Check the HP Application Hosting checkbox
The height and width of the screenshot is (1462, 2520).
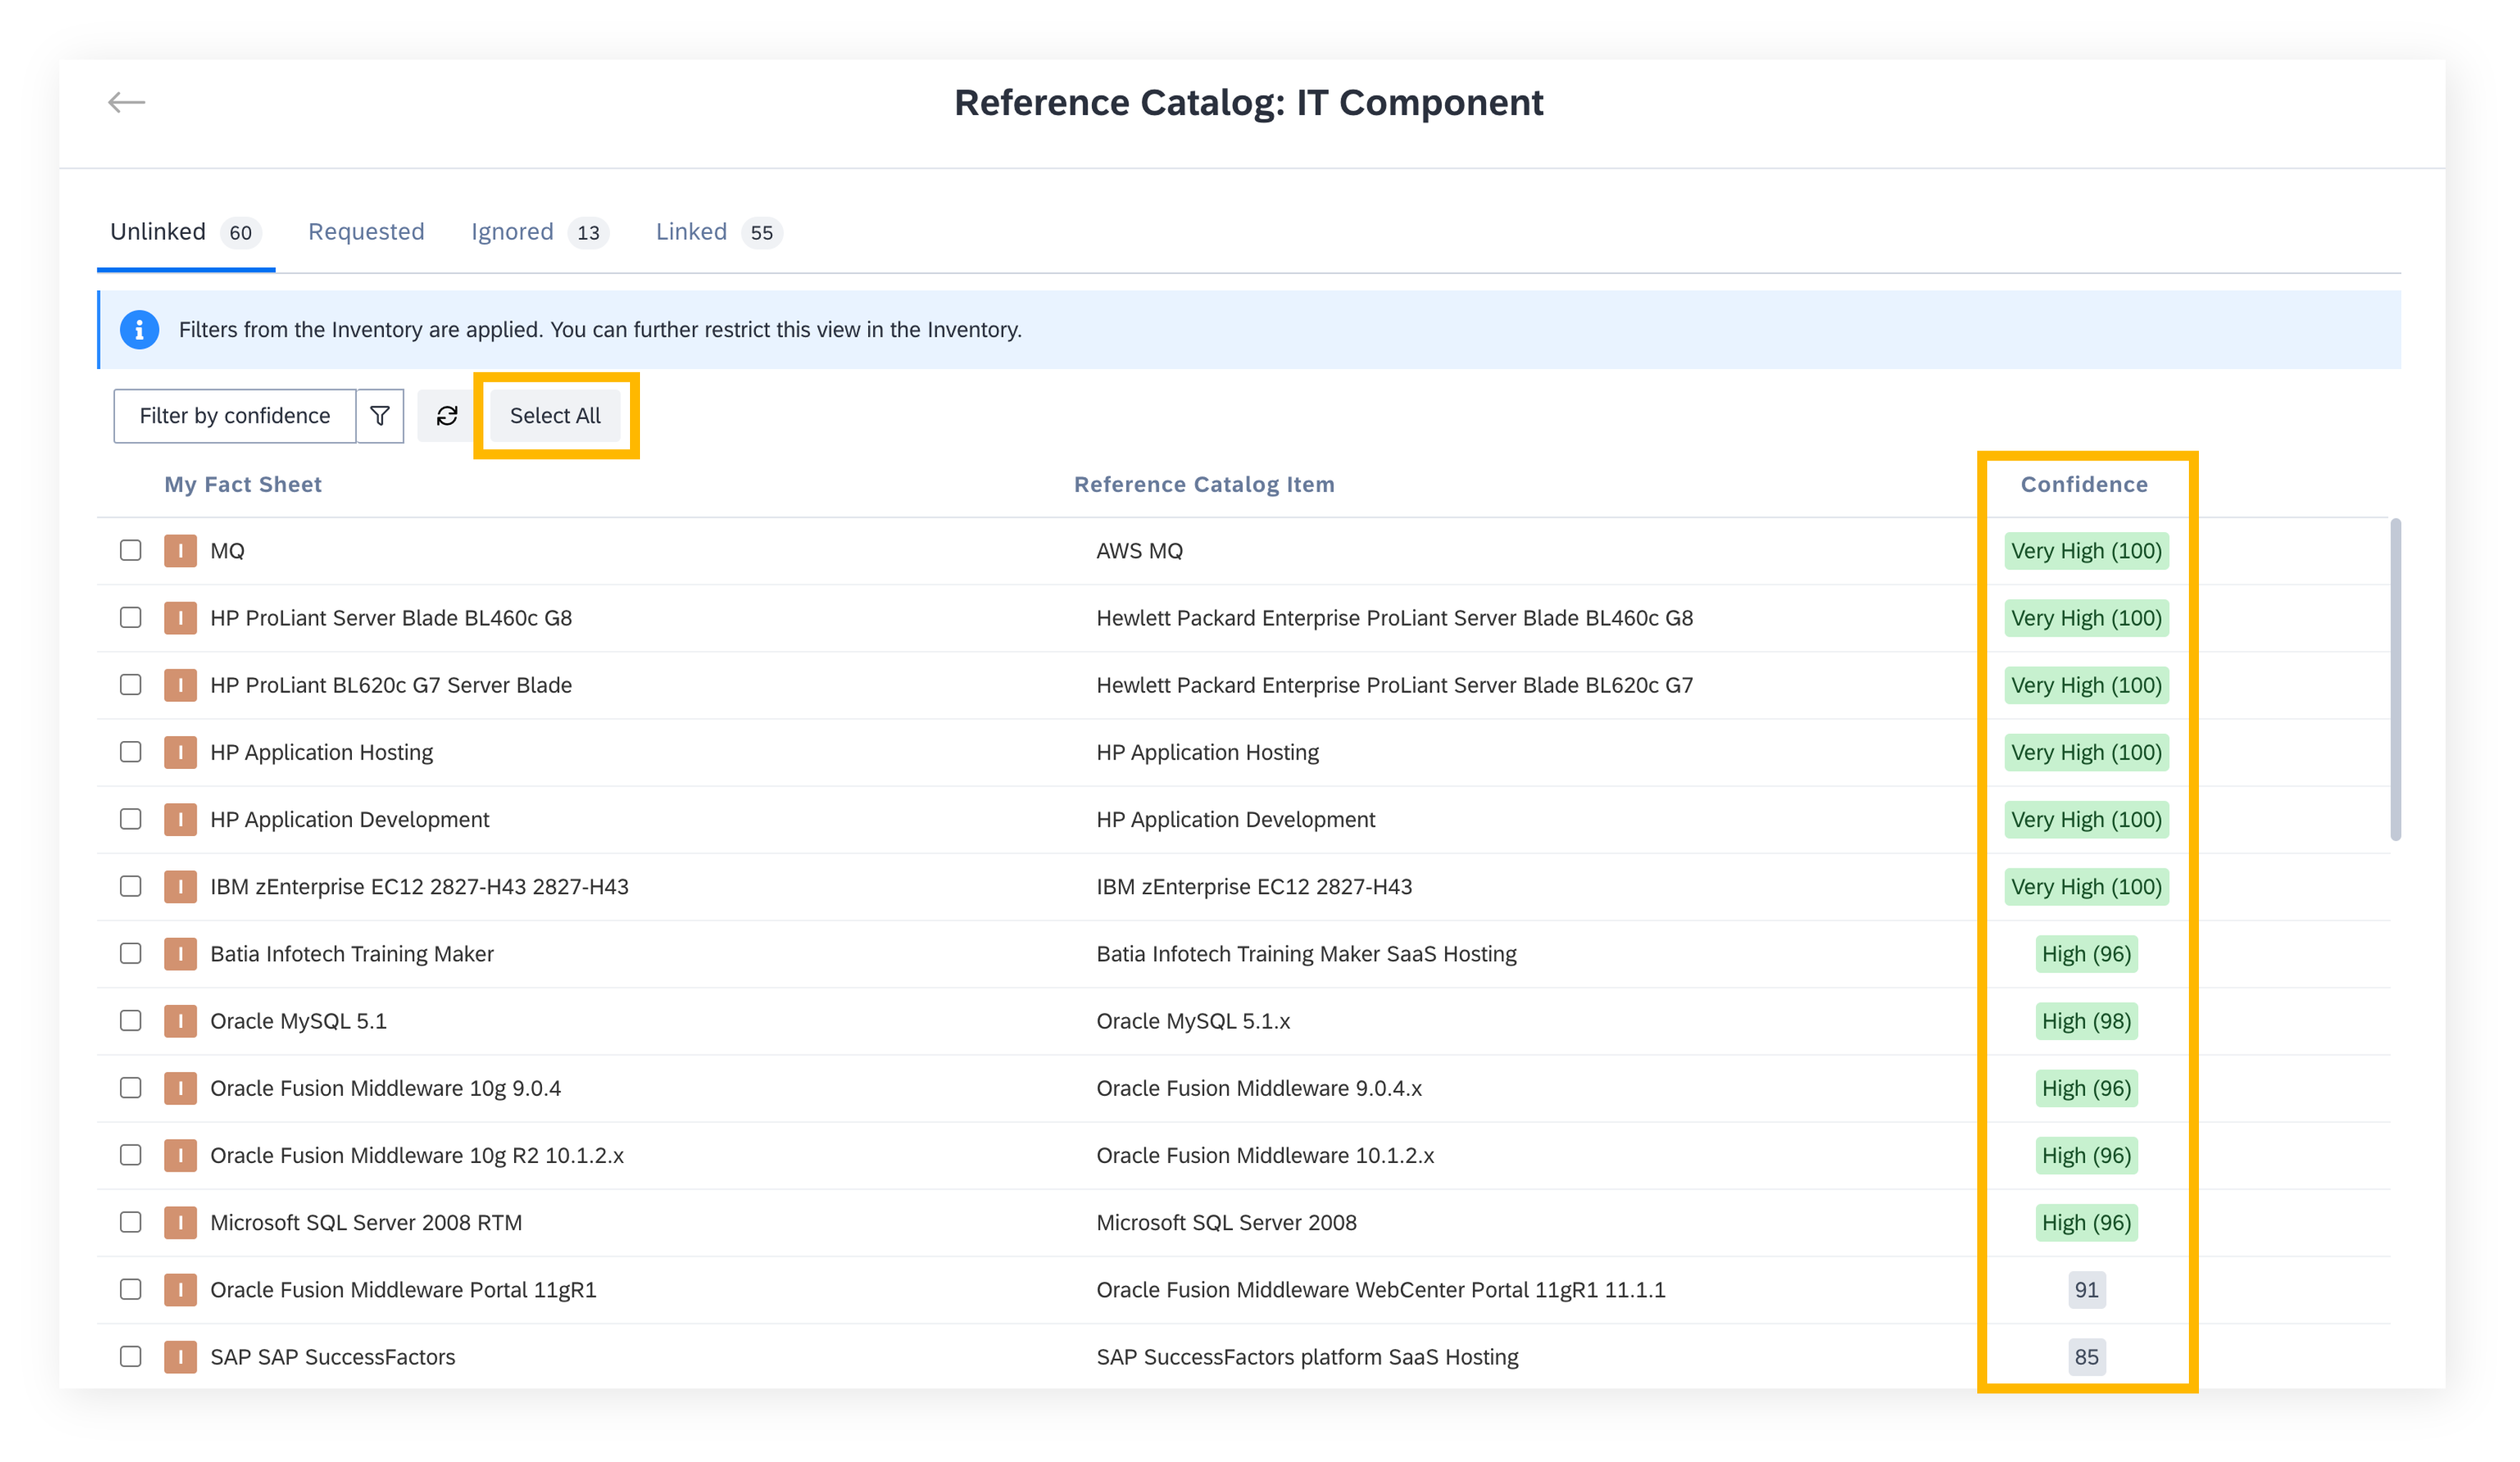131,752
